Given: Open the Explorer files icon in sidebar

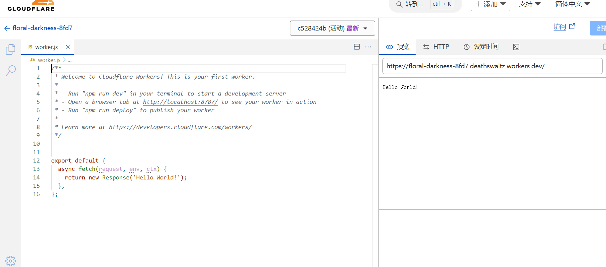Looking at the screenshot, I should pyautogui.click(x=11, y=49).
